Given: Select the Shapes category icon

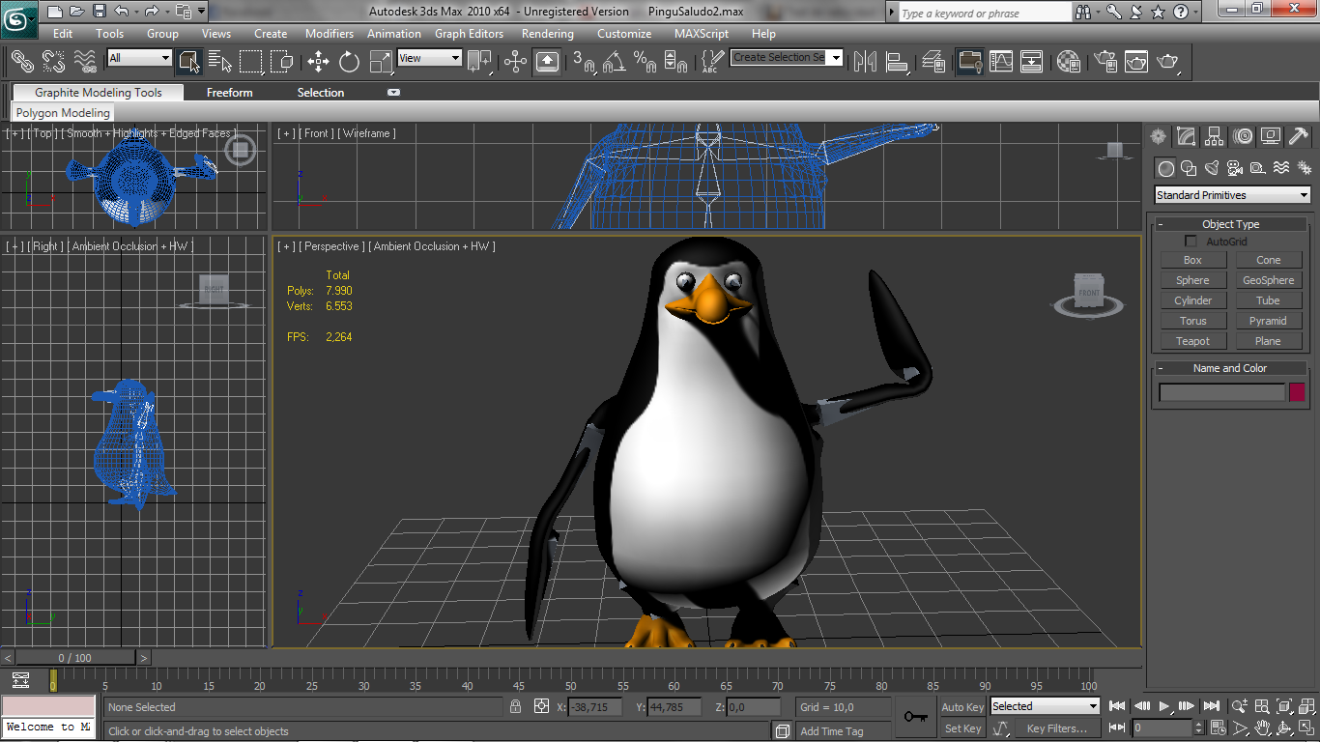Looking at the screenshot, I should pyautogui.click(x=1190, y=168).
